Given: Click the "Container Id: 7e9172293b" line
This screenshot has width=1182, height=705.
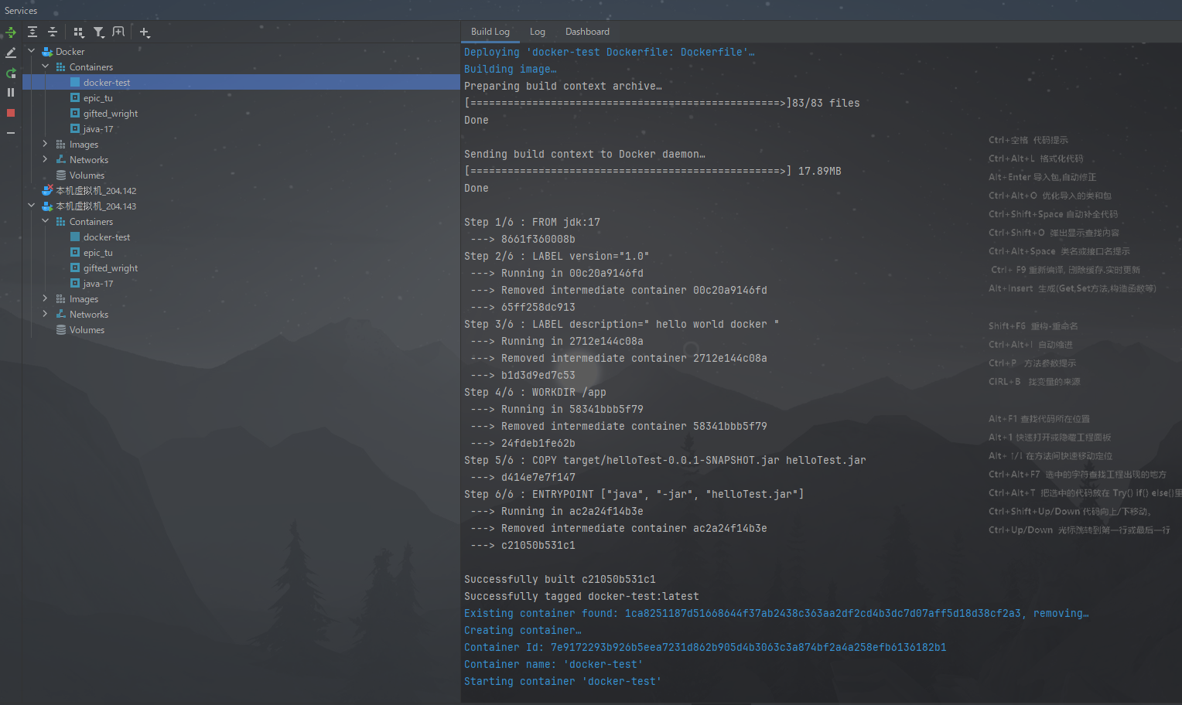Looking at the screenshot, I should pyautogui.click(x=705, y=647).
